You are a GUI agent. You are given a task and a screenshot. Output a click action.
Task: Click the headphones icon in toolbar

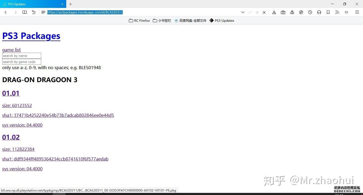click(x=319, y=12)
